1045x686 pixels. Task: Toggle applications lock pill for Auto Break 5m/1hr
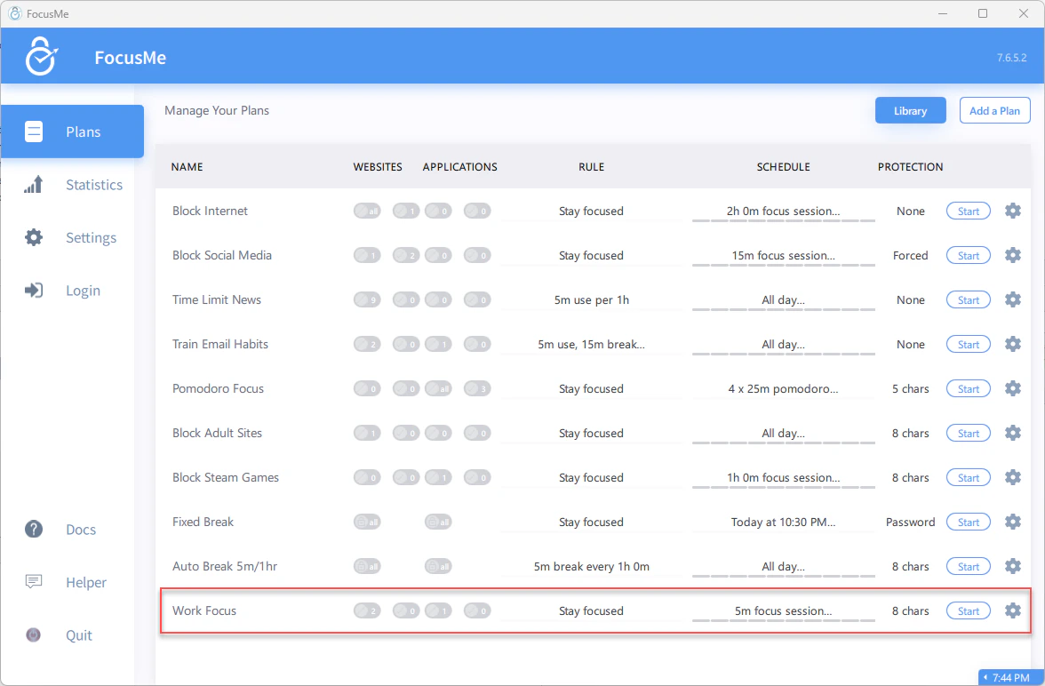pyautogui.click(x=438, y=567)
